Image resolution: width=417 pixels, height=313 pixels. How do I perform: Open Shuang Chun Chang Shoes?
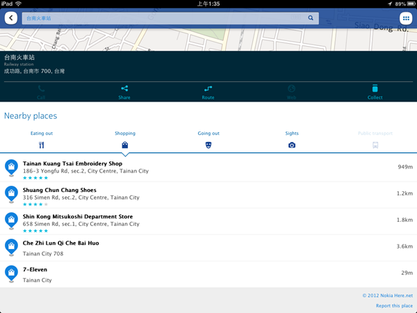(x=60, y=190)
